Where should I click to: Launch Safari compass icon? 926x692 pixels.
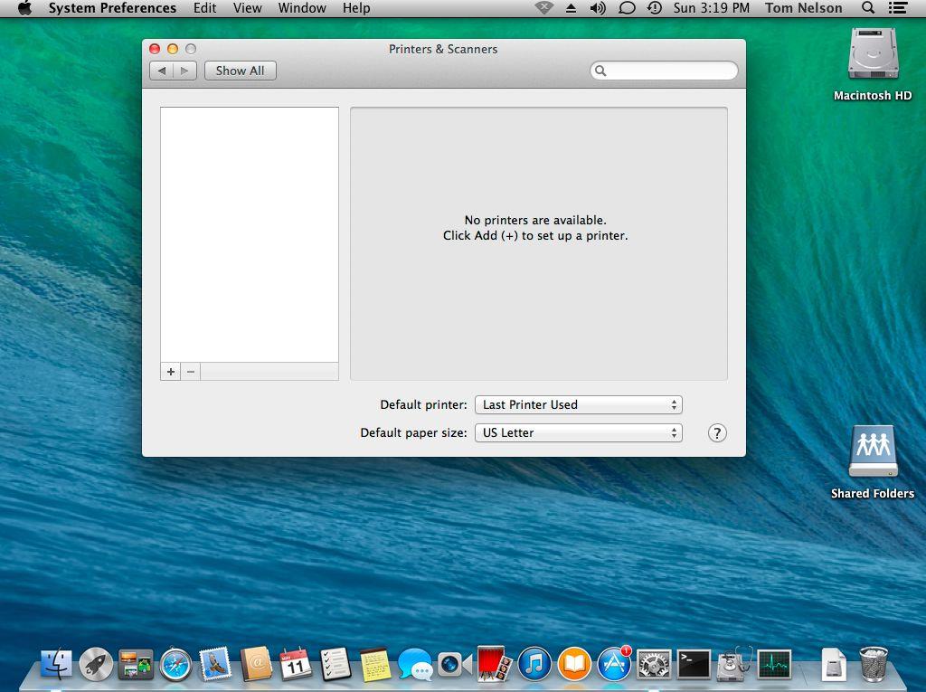coord(175,665)
